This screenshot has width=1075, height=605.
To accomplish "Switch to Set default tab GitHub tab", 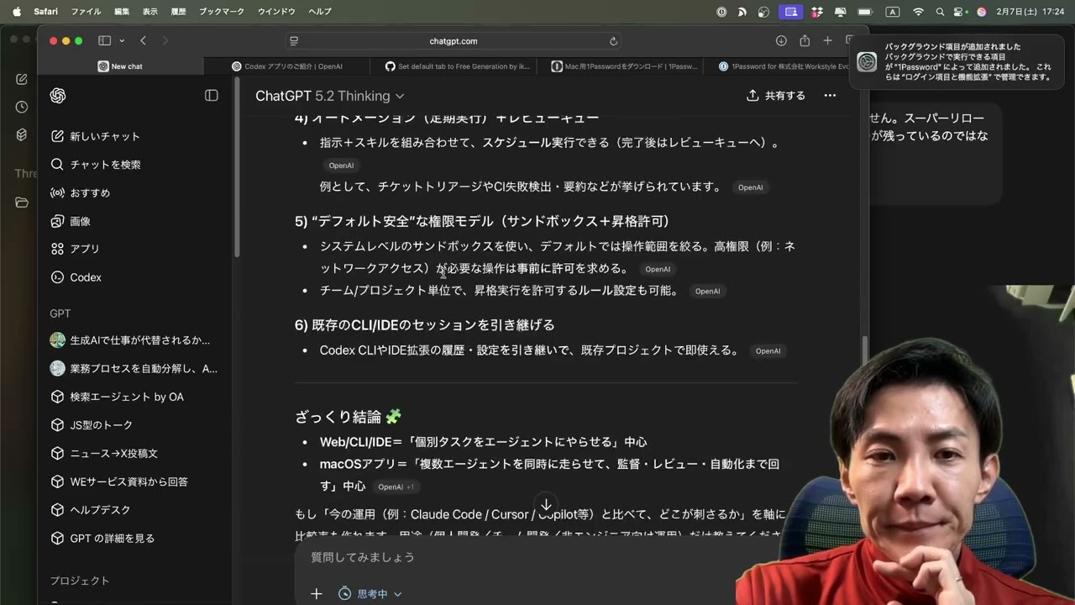I will (457, 66).
